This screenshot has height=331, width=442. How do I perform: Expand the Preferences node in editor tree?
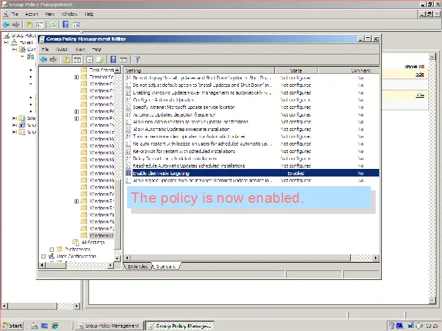(x=52, y=250)
